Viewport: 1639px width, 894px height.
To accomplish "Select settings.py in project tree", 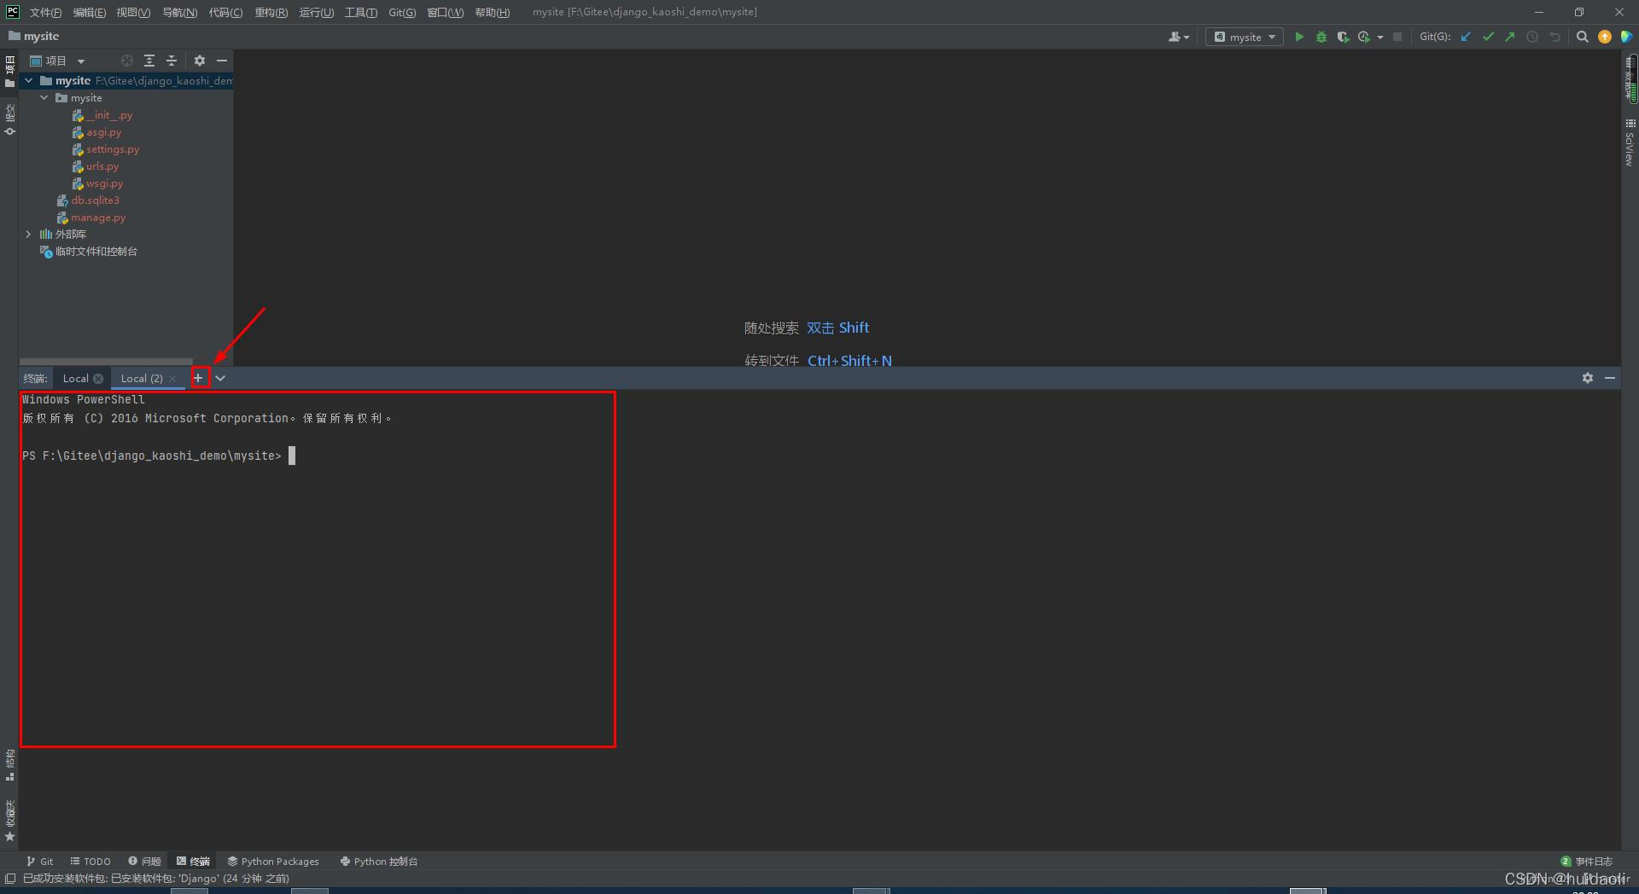I will coord(113,149).
